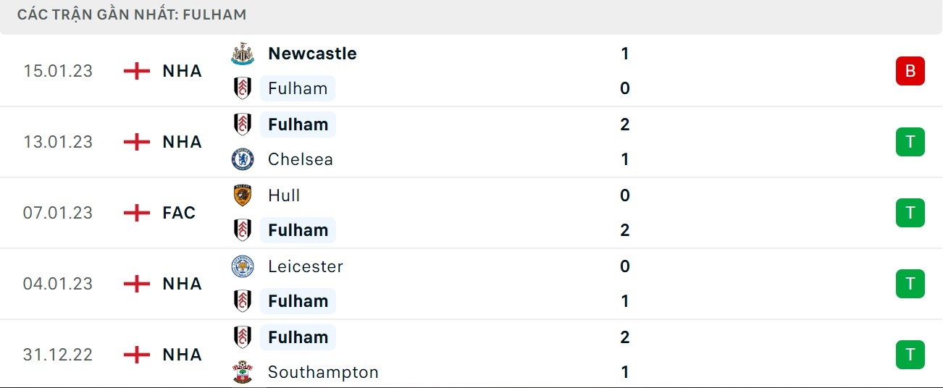This screenshot has width=943, height=388.
Task: Click green T badge for Hull match
Action: pyautogui.click(x=910, y=213)
